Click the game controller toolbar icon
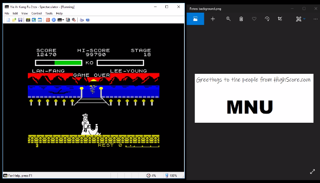Image resolution: width=320 pixels, height=183 pixels. pos(74,20)
